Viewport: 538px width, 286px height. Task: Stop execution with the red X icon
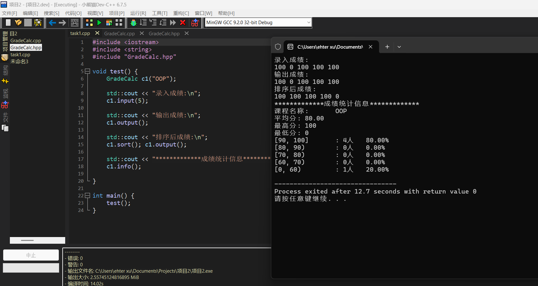coord(183,23)
